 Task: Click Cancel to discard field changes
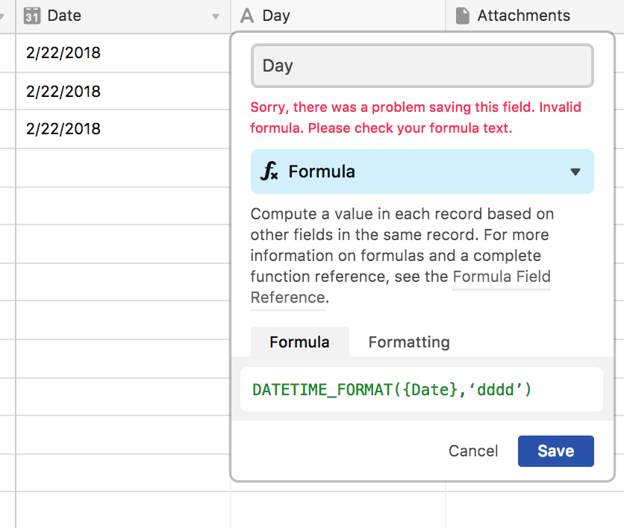(473, 451)
